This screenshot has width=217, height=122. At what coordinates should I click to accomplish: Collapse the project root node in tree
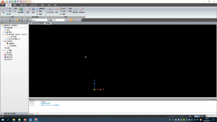click(x=1, y=25)
